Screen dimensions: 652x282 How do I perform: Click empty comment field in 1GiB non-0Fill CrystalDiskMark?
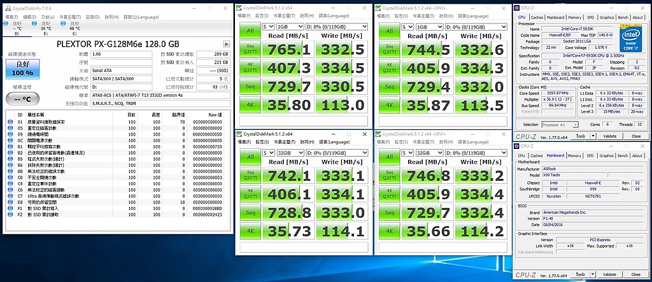click(x=304, y=122)
